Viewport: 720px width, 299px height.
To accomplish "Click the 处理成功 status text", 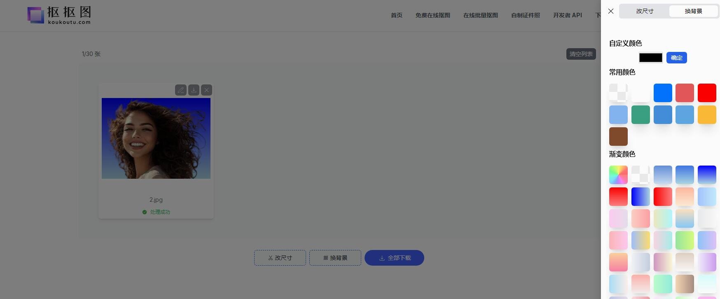I will (x=160, y=212).
